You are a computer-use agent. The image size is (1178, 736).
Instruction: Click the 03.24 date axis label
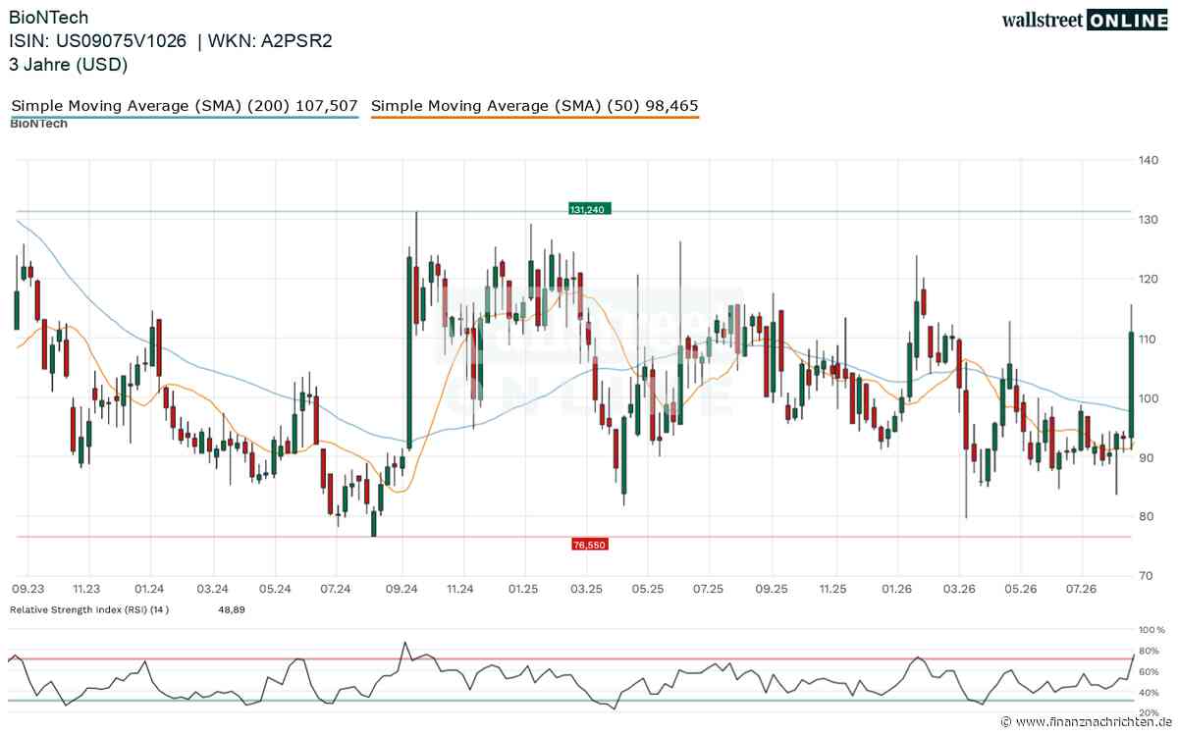(213, 589)
